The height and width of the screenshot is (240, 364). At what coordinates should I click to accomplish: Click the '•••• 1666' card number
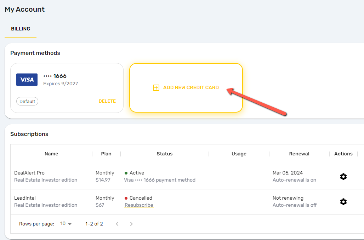pyautogui.click(x=55, y=76)
